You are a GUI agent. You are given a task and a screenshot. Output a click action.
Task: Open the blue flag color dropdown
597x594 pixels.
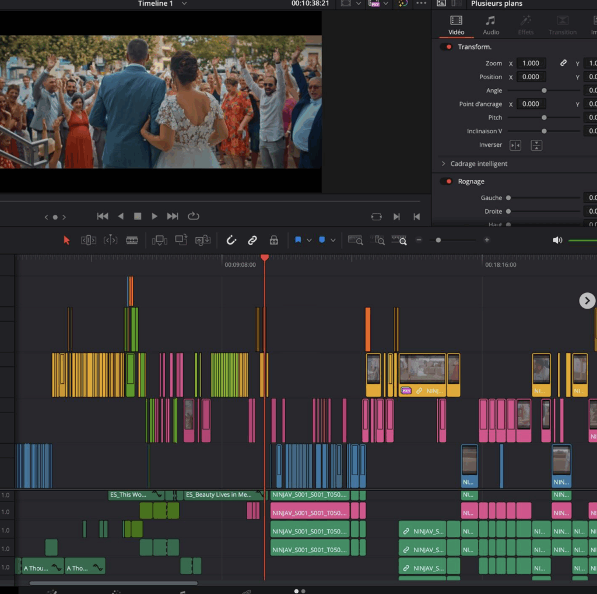[x=309, y=240]
